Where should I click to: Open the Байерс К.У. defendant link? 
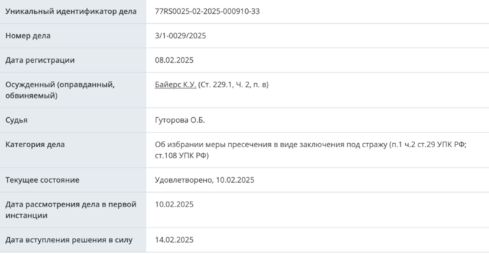point(175,84)
